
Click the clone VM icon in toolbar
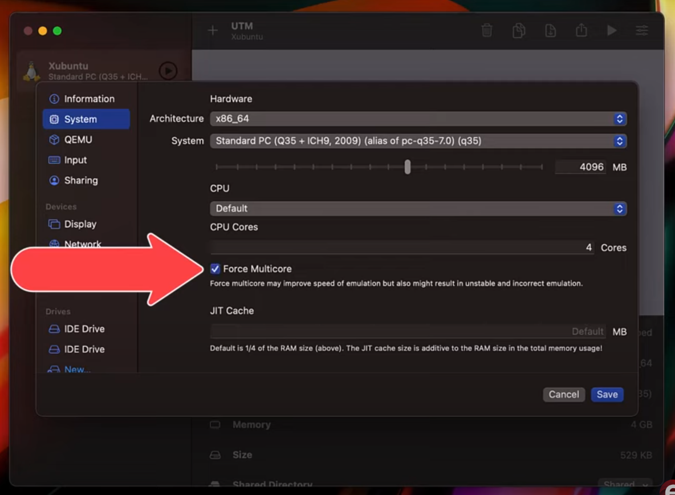coord(519,30)
